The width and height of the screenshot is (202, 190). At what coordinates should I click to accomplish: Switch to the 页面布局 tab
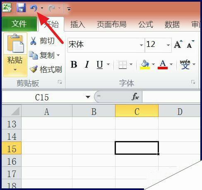tap(112, 24)
